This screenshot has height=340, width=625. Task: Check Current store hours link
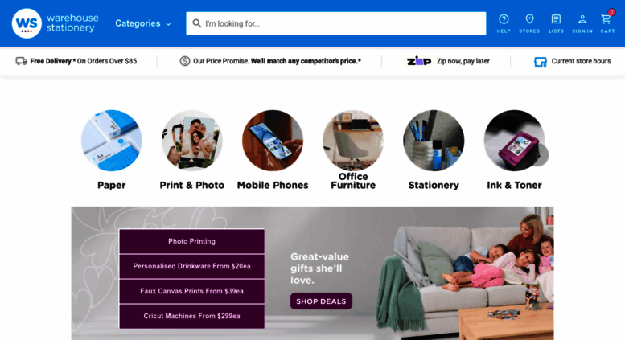(x=573, y=61)
